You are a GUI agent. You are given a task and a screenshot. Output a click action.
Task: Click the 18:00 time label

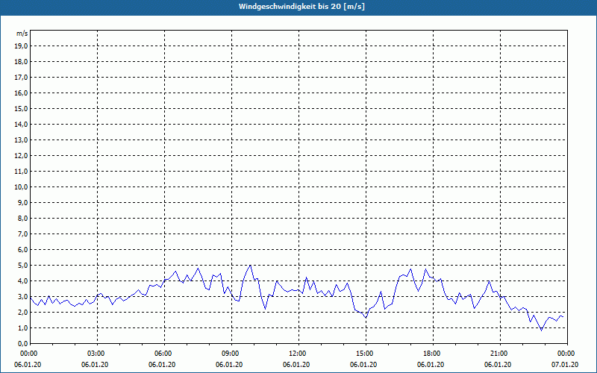(x=433, y=354)
